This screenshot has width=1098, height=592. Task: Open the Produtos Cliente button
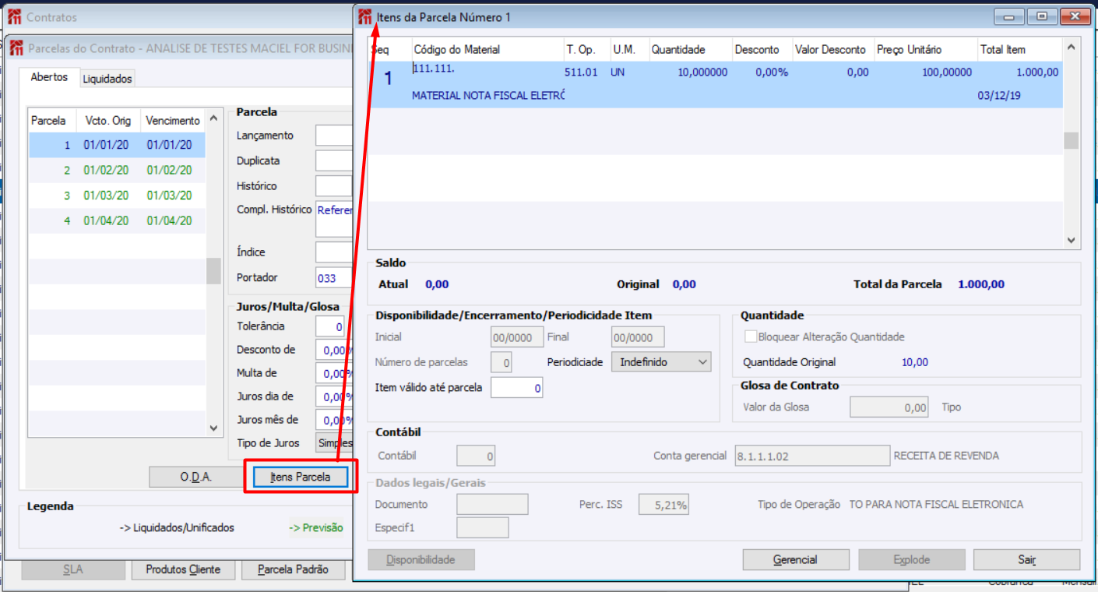183,569
